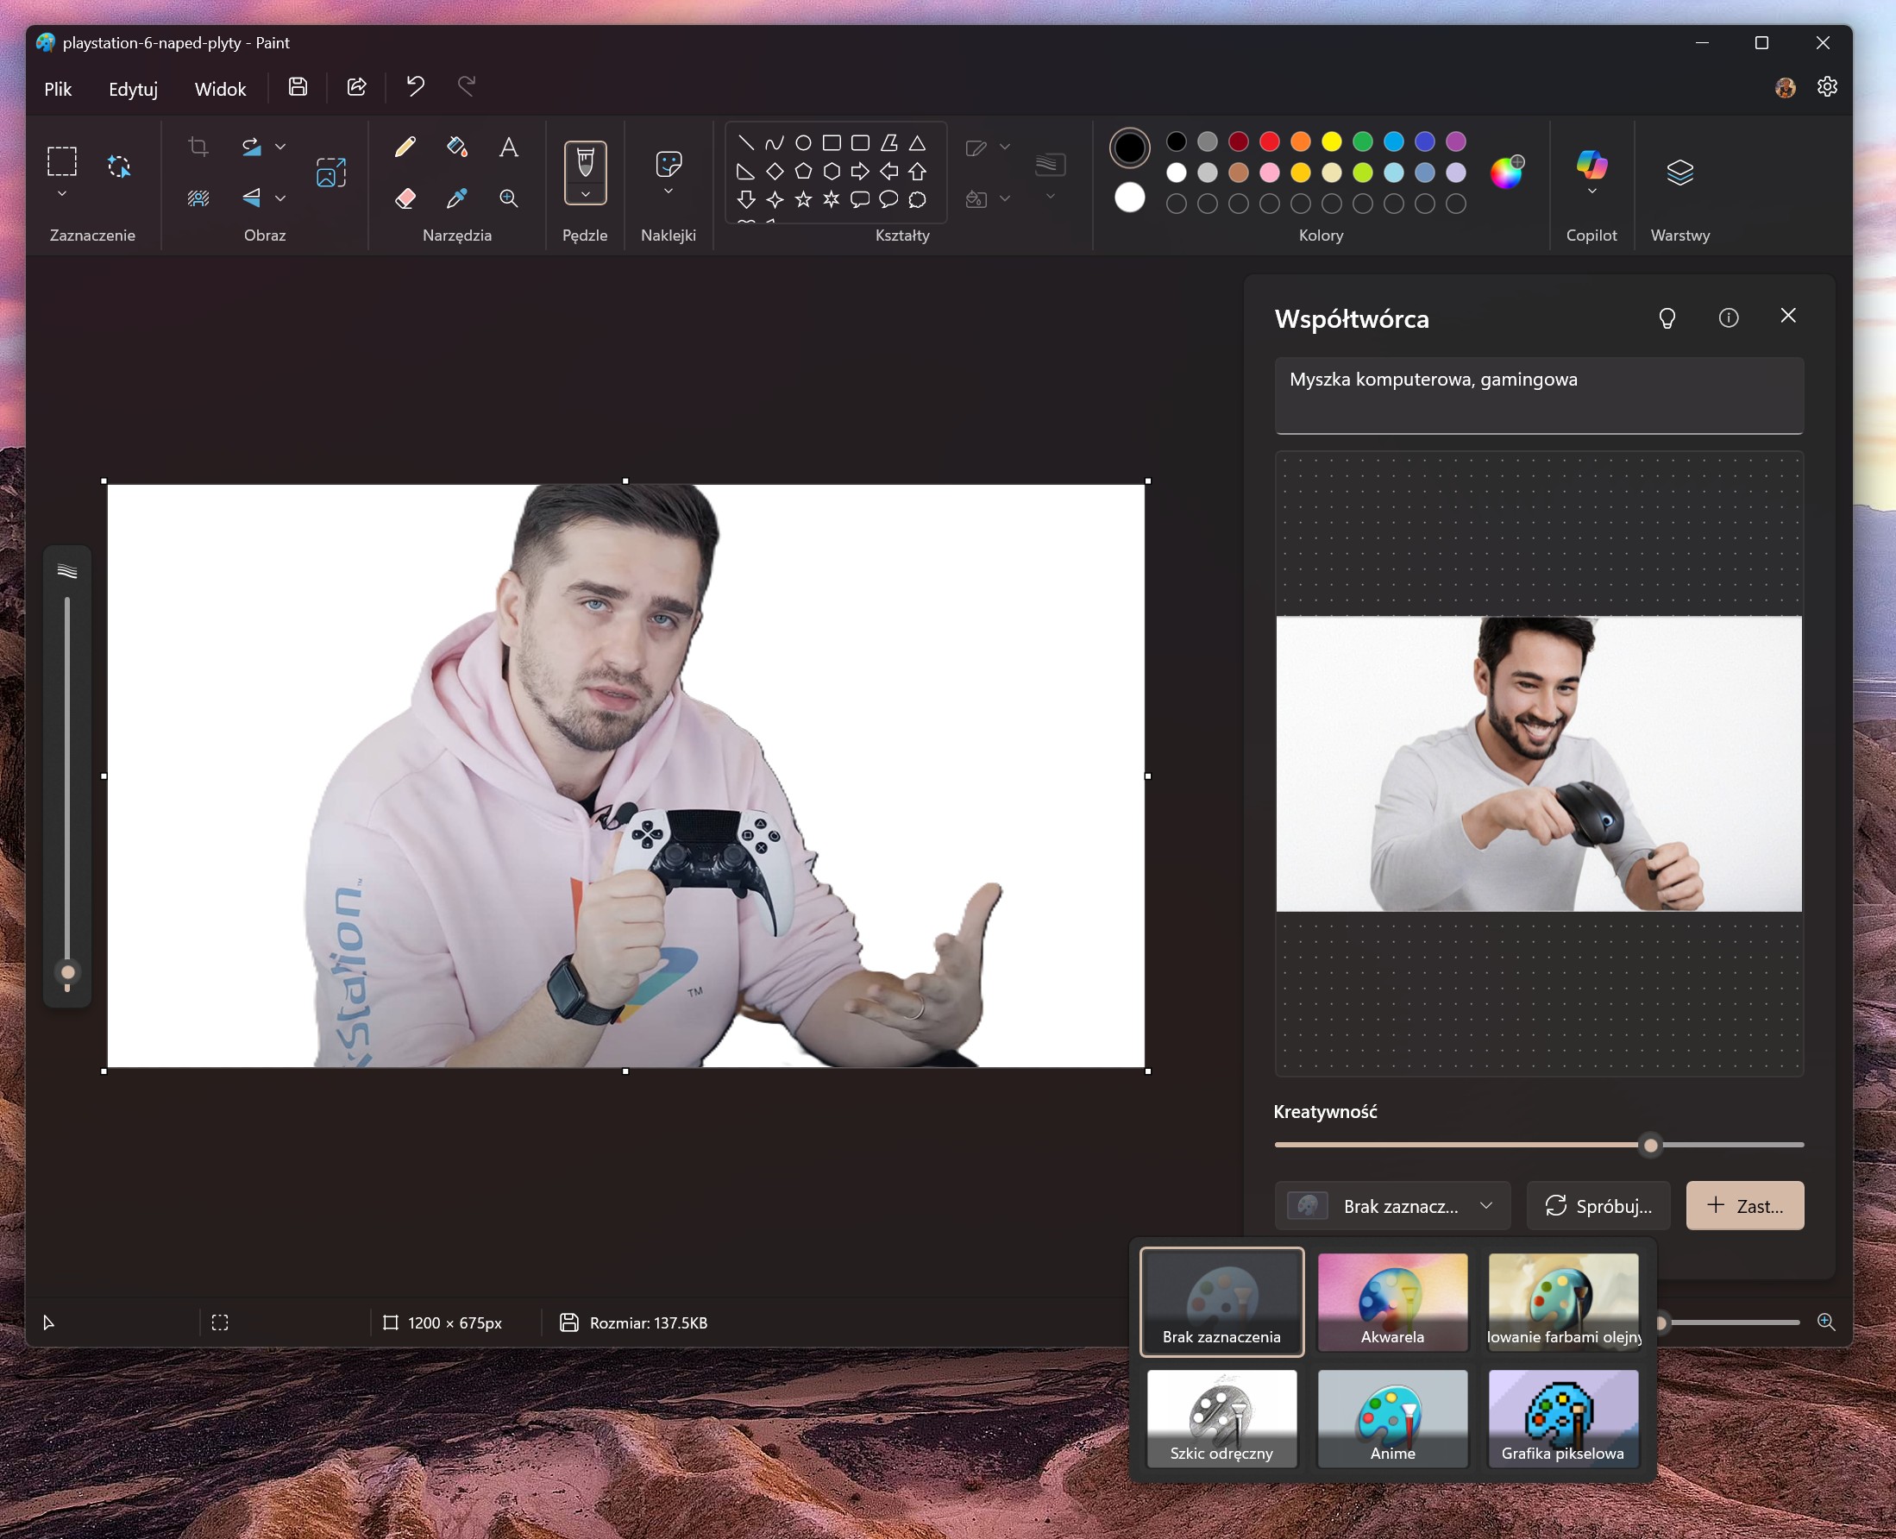Image resolution: width=1896 pixels, height=1539 pixels.
Task: Click the lightbulb tips icon in Współtwórca
Action: pos(1667,318)
